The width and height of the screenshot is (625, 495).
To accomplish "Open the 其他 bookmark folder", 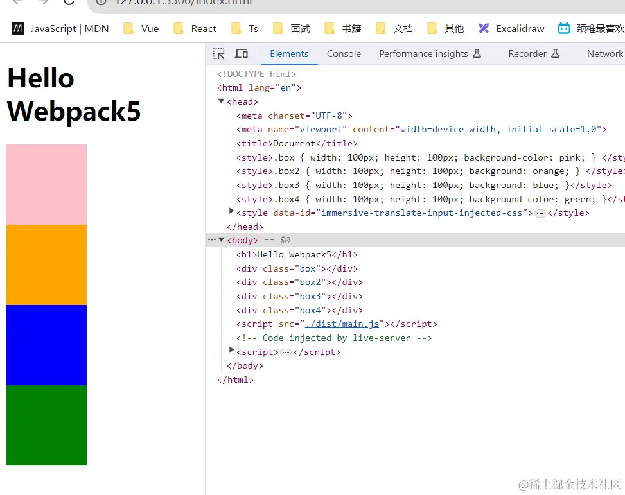I will click(x=446, y=29).
